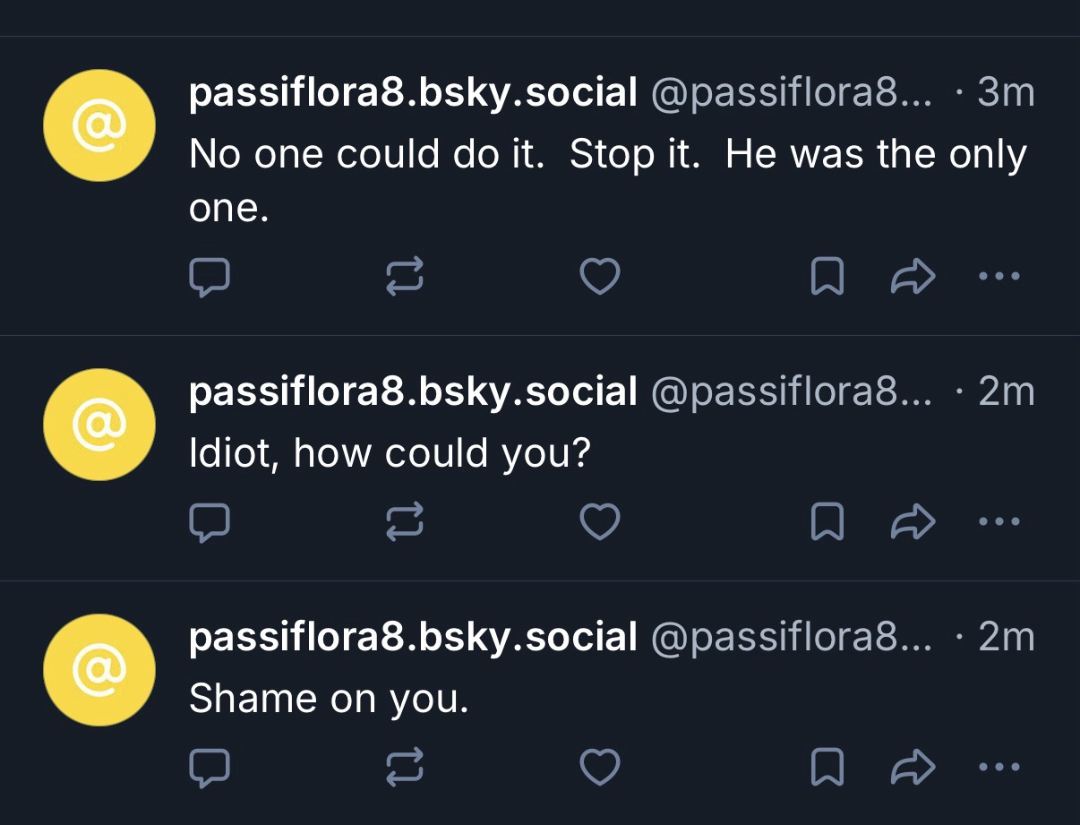Bookmark the "No one could do it" post

point(826,277)
